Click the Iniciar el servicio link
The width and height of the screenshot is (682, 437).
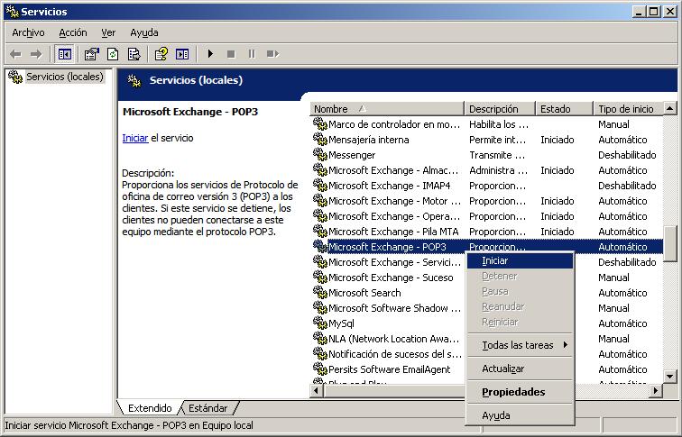pyautogui.click(x=134, y=139)
